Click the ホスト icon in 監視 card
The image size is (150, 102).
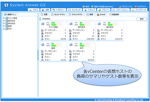(x=42, y=57)
